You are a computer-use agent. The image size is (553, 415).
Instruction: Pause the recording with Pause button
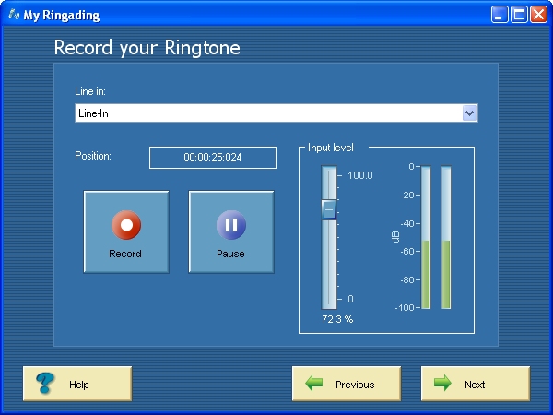(x=231, y=231)
